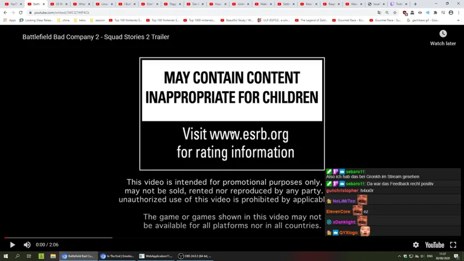Open a new browser tab
The height and width of the screenshot is (261, 464).
(415, 4)
